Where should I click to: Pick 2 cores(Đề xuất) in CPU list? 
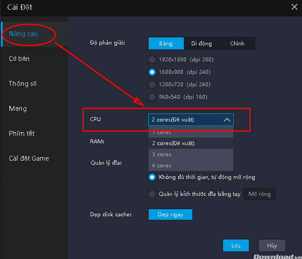pos(191,143)
